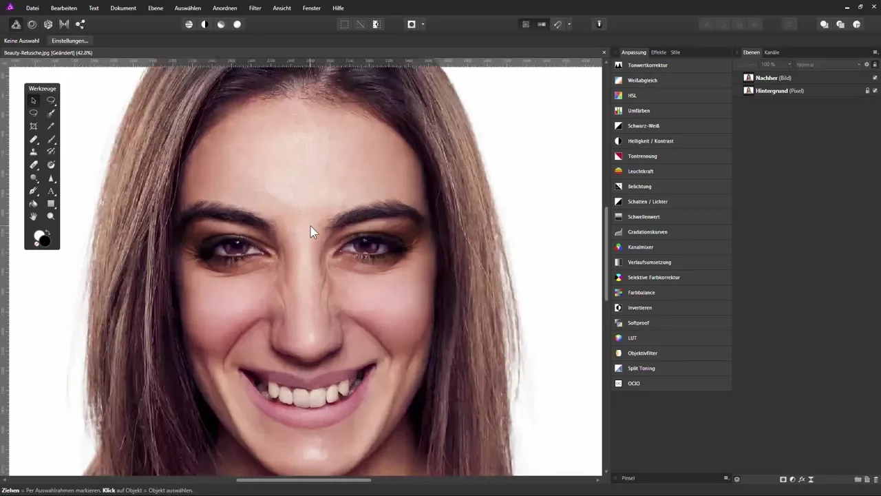
Task: Open the Ansicht menu
Action: coord(282,8)
